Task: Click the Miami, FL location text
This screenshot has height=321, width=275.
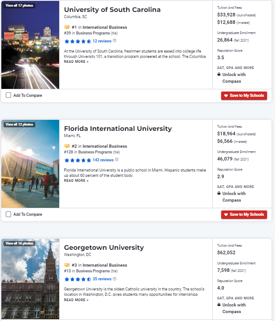Action: (x=72, y=136)
